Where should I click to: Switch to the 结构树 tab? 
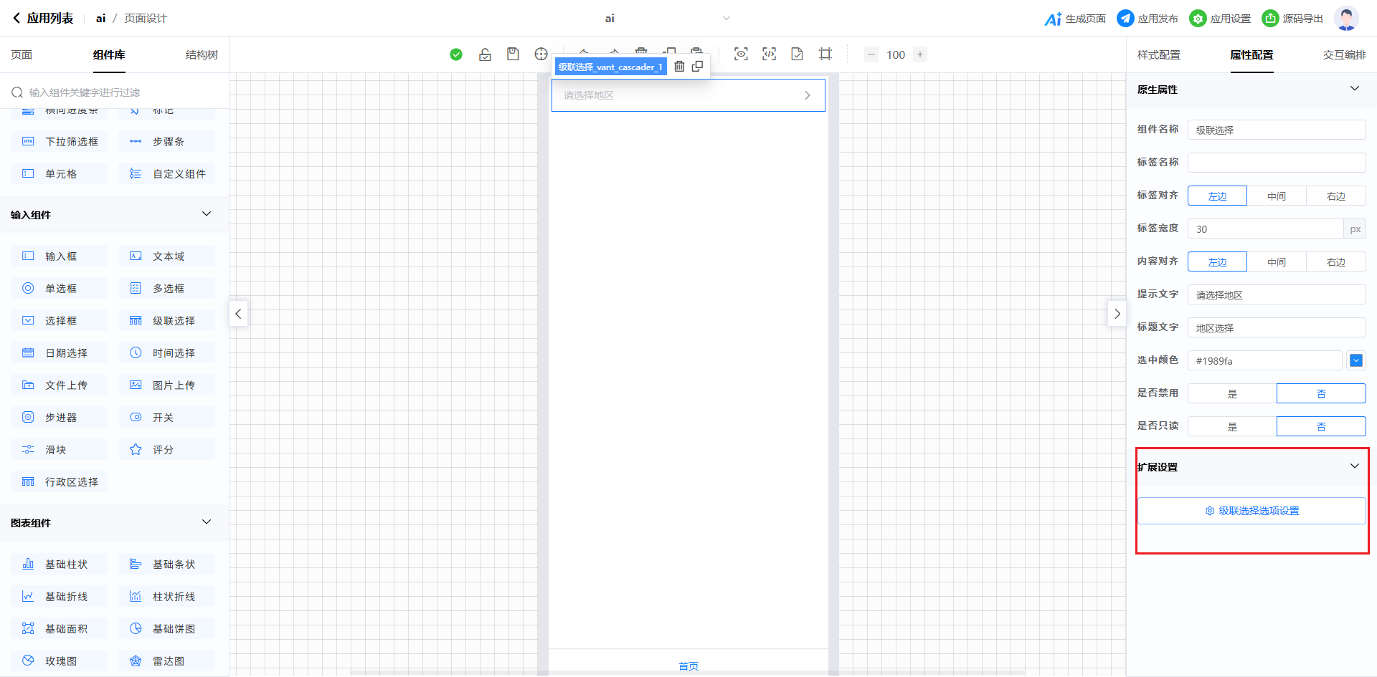coord(202,55)
